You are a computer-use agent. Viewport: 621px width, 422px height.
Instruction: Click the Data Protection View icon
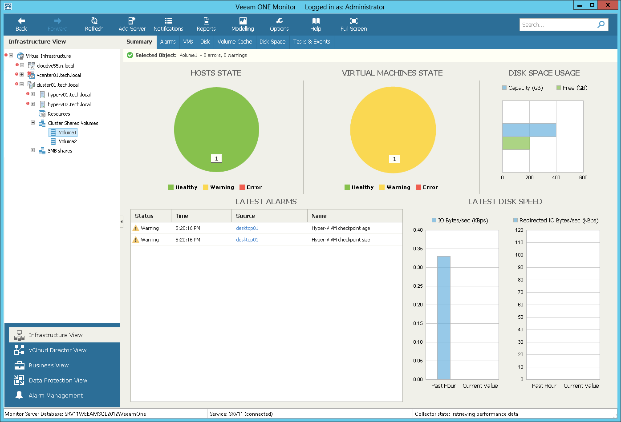[x=19, y=380]
